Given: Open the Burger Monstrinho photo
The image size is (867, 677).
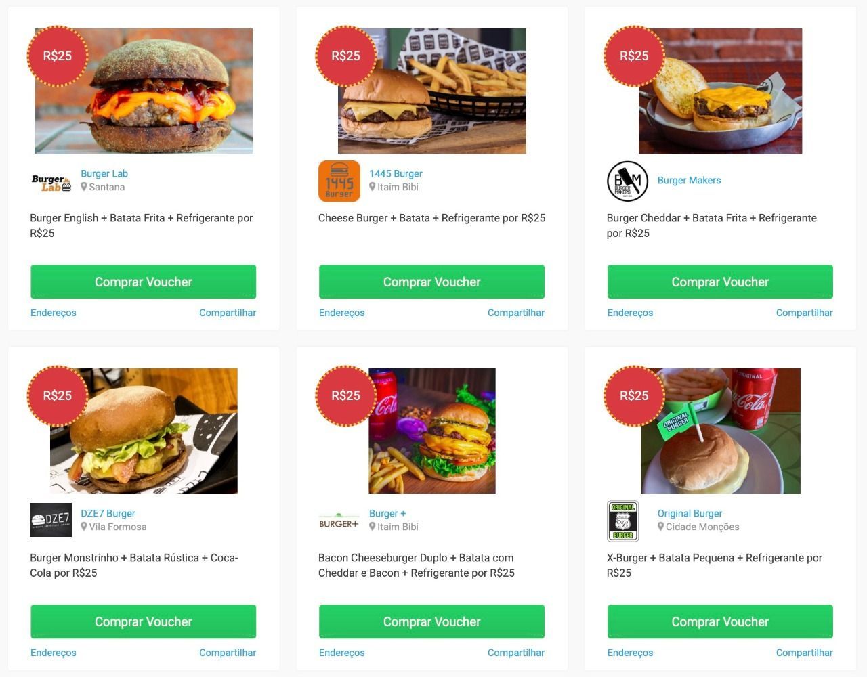Looking at the screenshot, I should point(144,431).
